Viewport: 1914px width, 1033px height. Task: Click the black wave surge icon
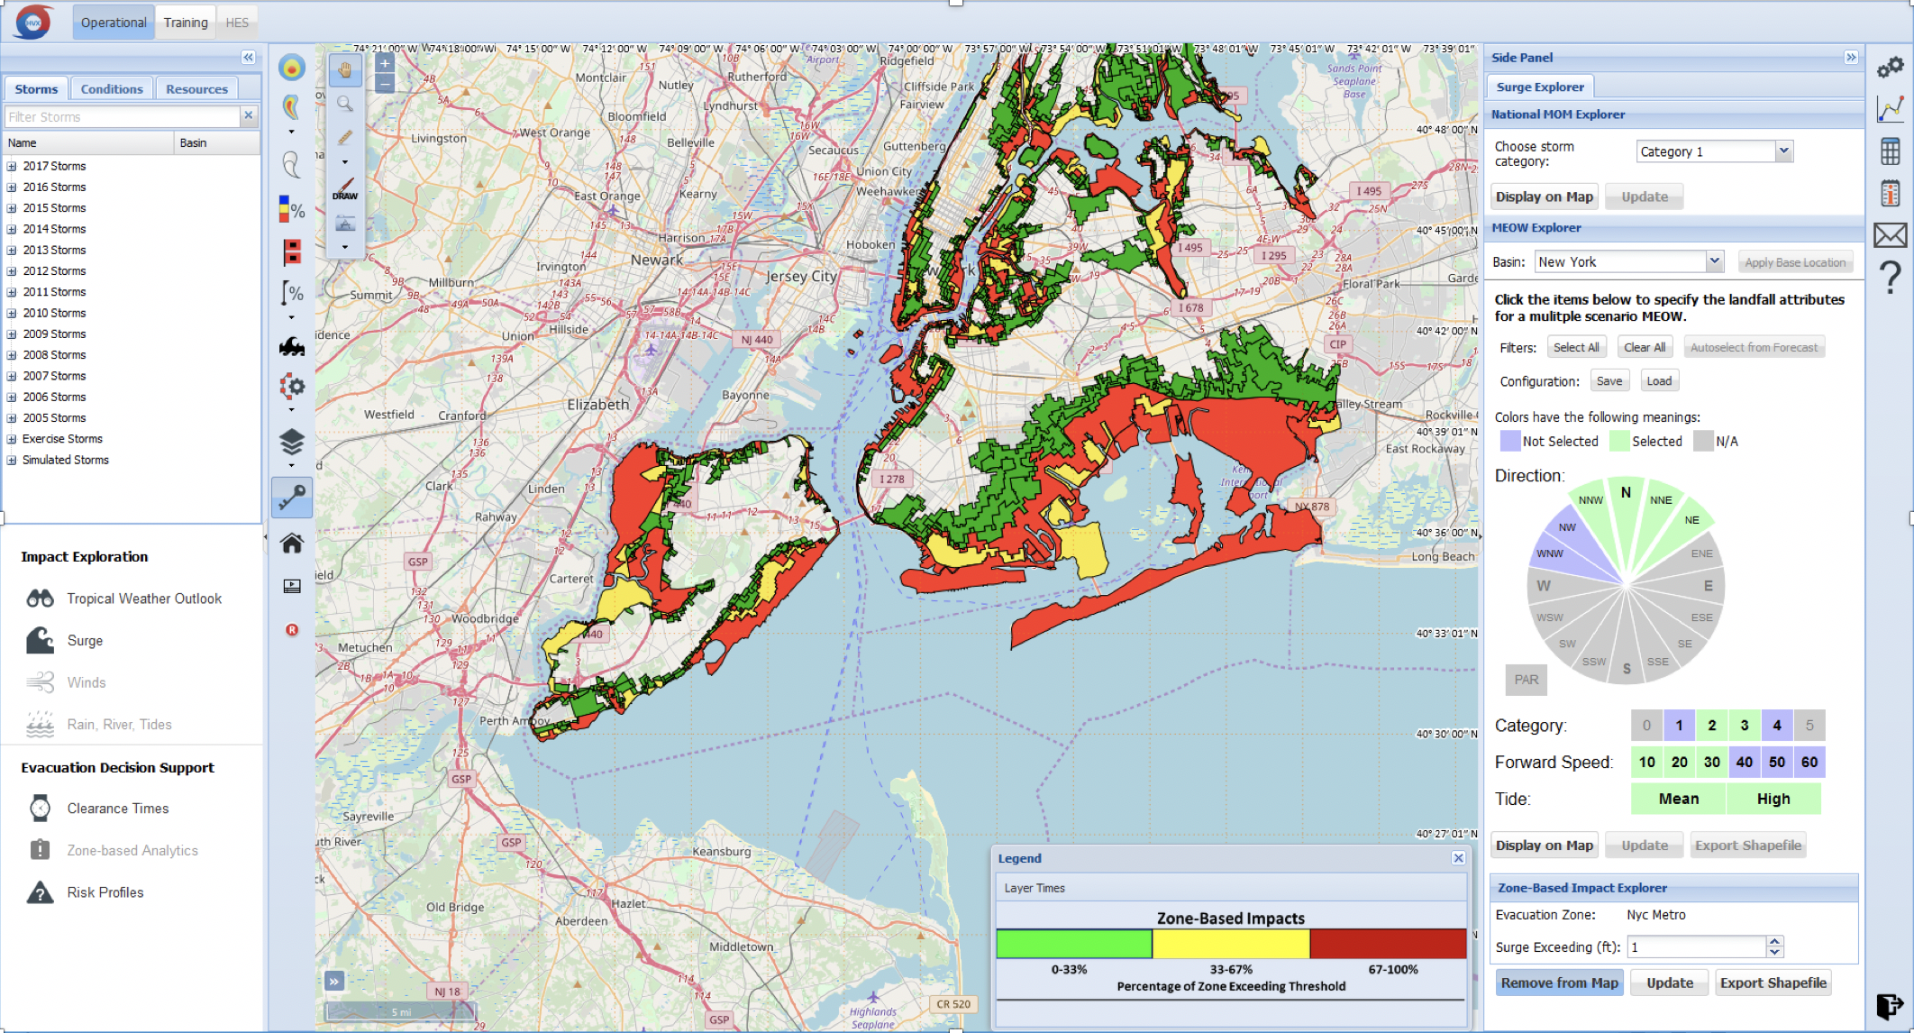coord(292,346)
